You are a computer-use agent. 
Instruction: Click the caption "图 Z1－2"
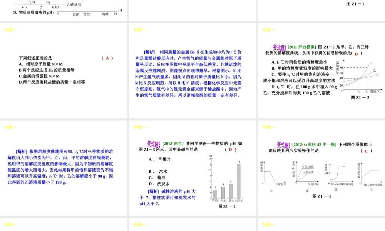point(360,97)
